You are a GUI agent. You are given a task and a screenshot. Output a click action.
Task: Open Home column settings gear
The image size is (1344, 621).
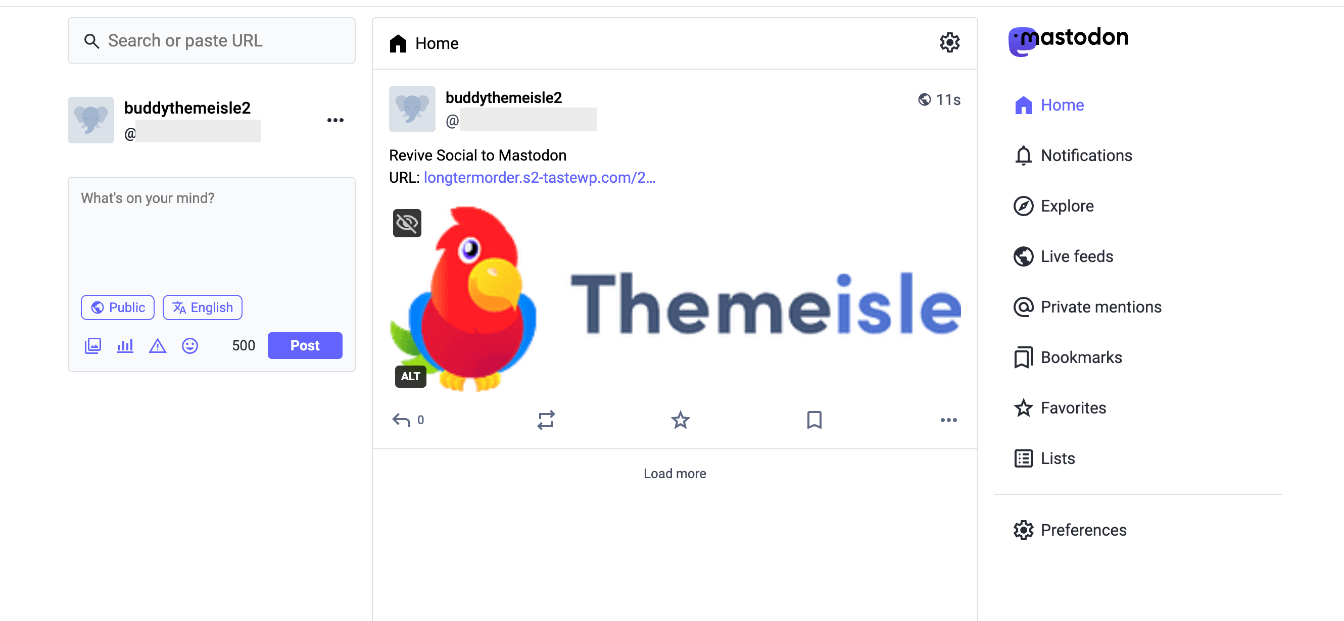pos(949,43)
